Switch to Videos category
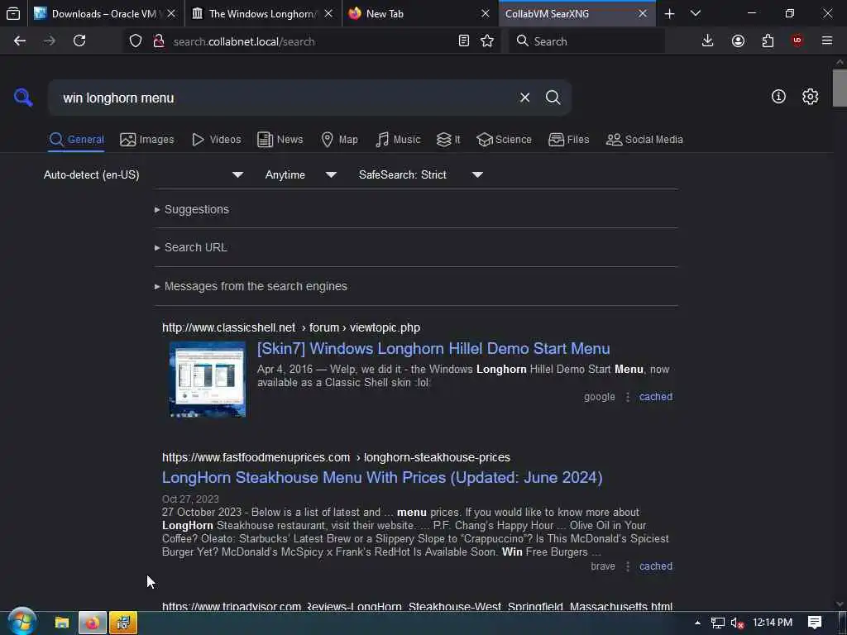The width and height of the screenshot is (847, 635). pos(216,139)
